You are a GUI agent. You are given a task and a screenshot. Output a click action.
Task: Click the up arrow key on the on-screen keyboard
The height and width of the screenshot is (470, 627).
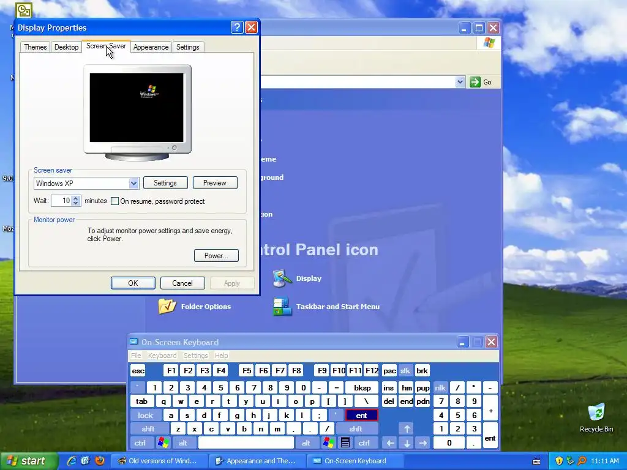pyautogui.click(x=407, y=429)
